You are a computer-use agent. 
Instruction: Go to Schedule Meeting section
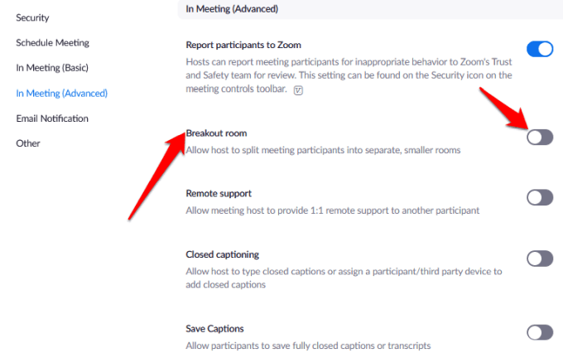[52, 43]
